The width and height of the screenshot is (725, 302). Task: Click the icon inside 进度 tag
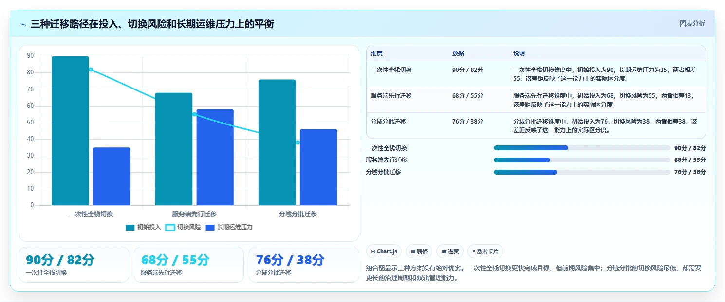(444, 251)
